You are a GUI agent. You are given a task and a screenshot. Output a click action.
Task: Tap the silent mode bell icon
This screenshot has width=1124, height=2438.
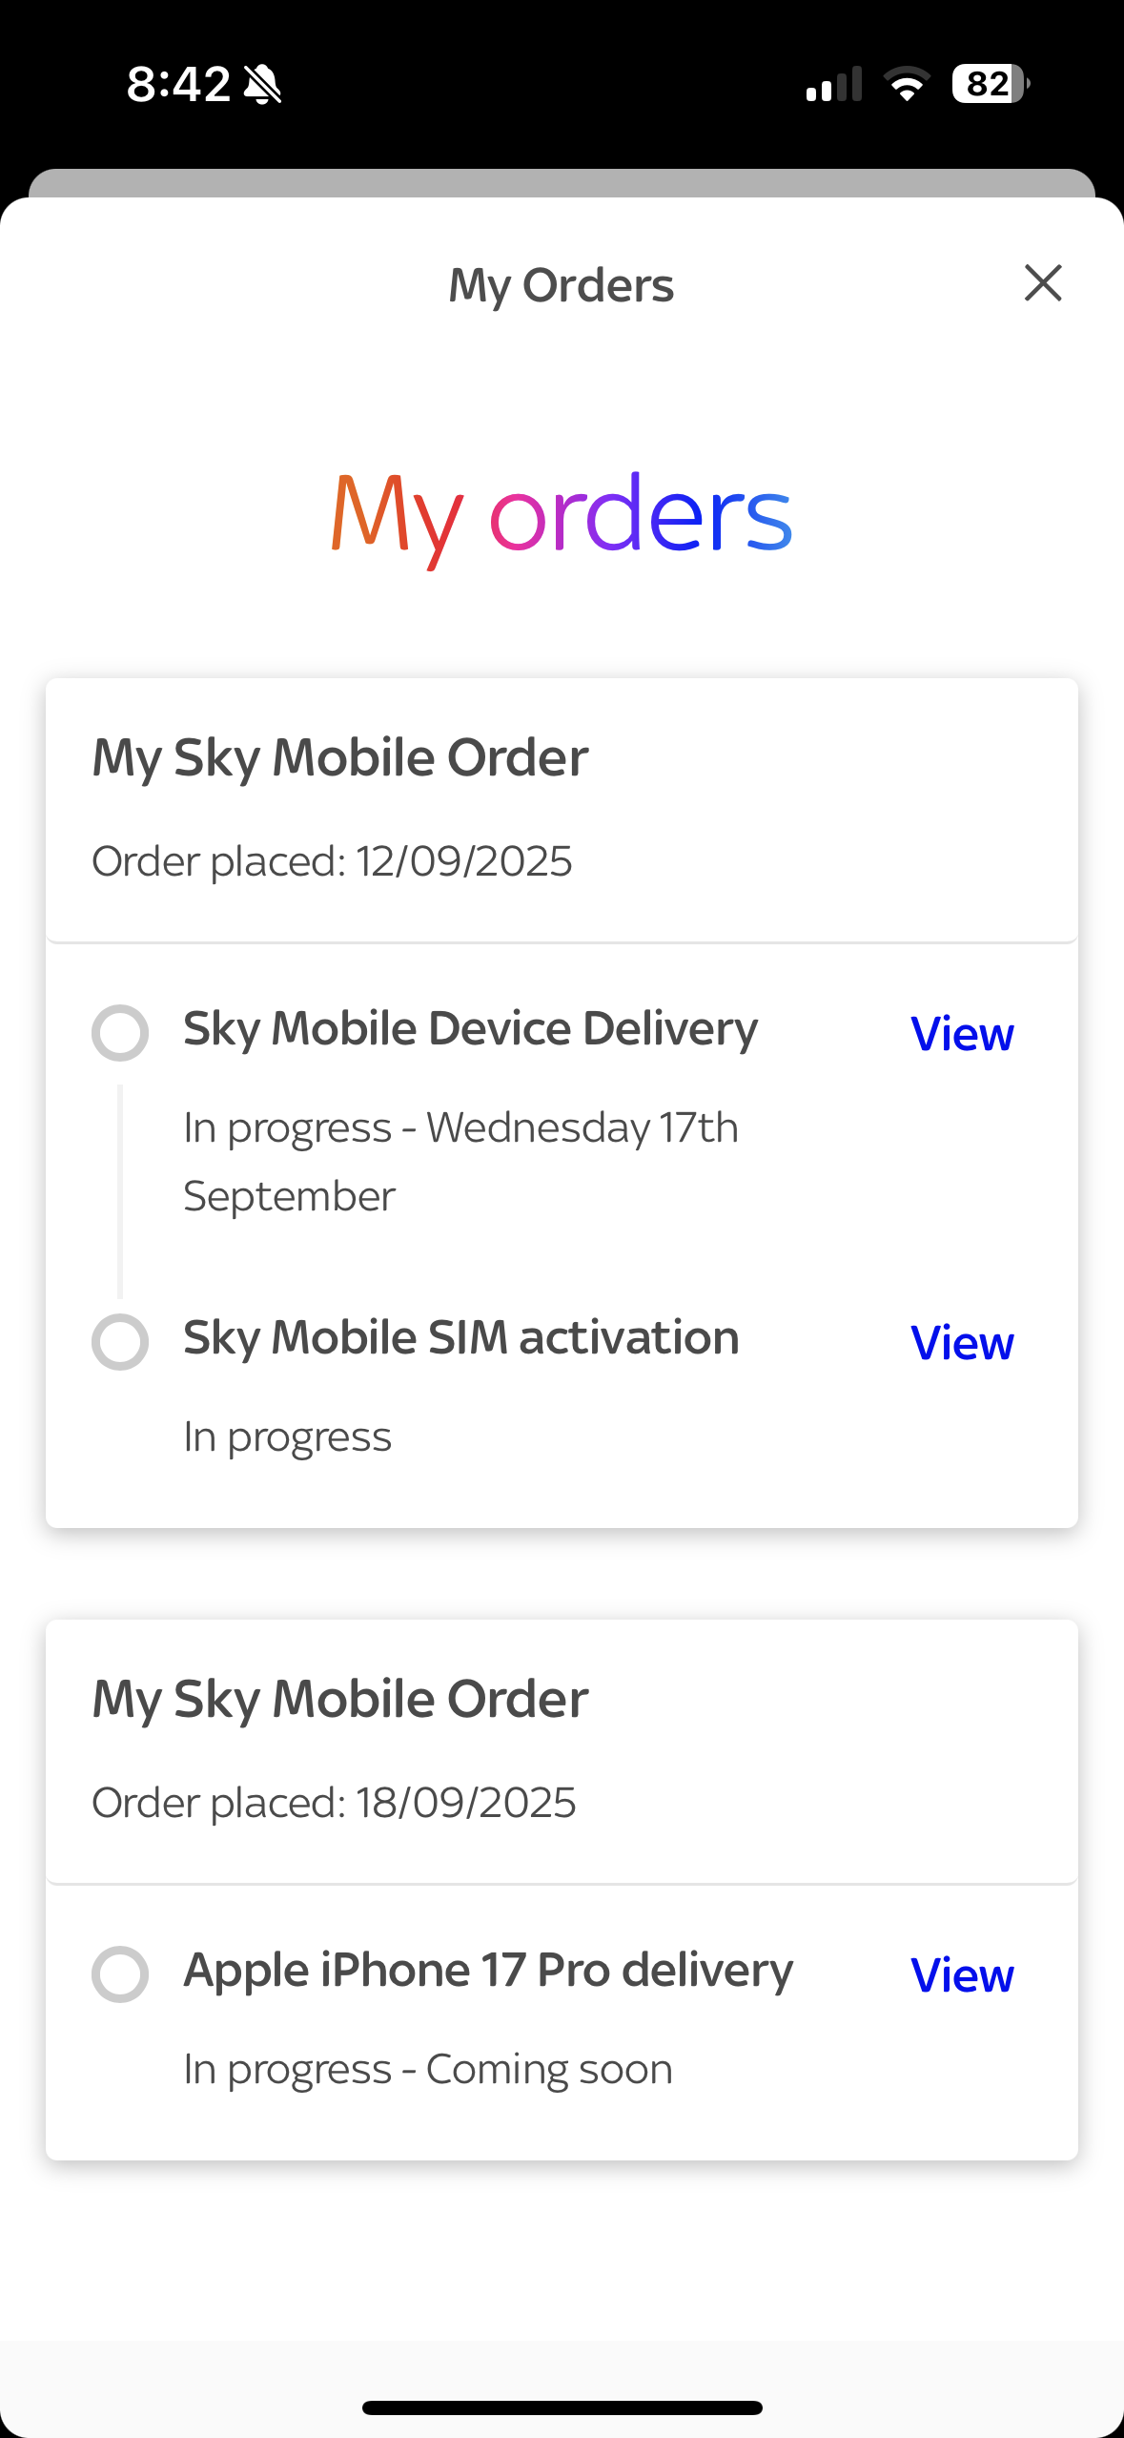(262, 84)
